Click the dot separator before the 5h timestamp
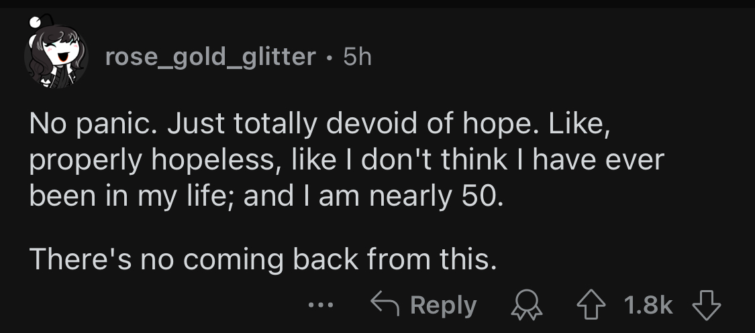The height and width of the screenshot is (333, 755). click(x=329, y=58)
